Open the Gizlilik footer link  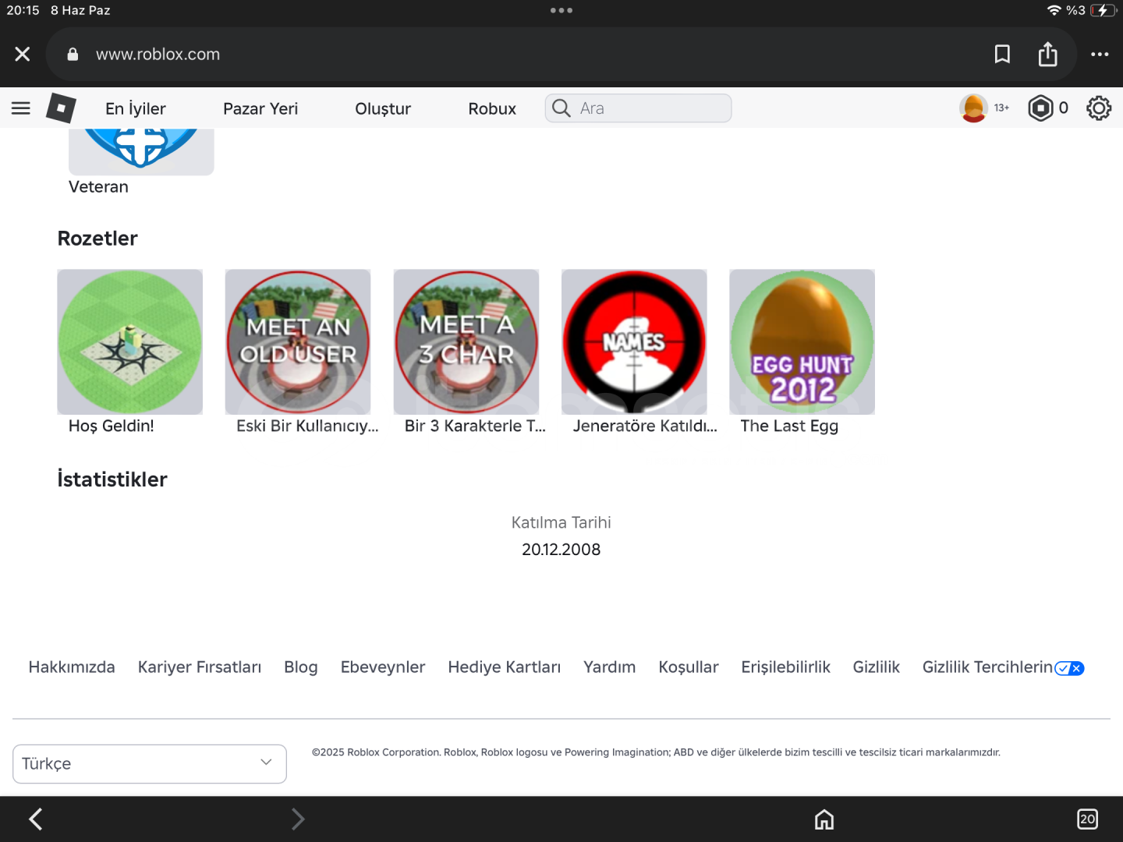point(877,667)
